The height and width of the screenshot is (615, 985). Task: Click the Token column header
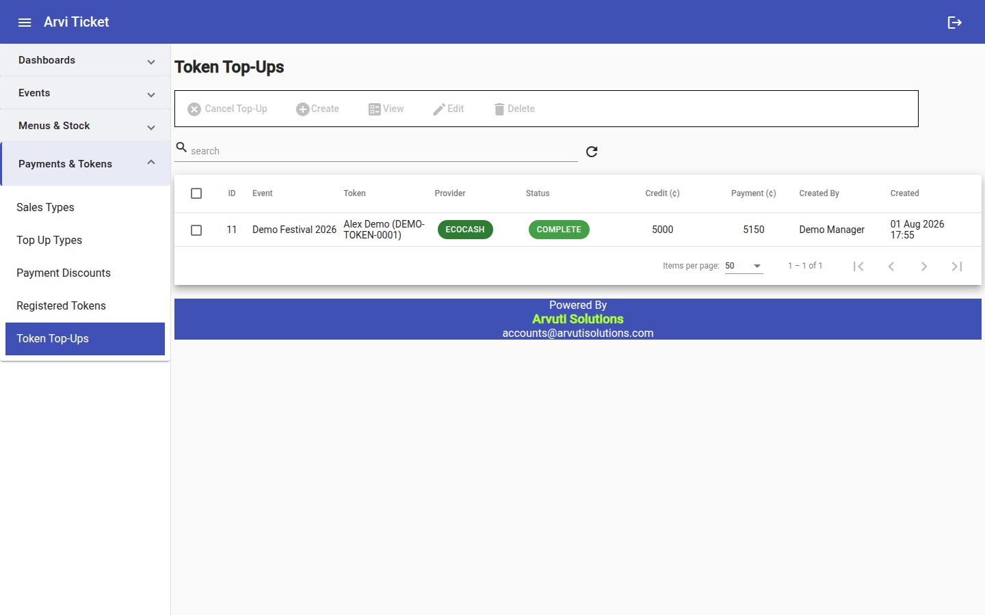click(354, 193)
